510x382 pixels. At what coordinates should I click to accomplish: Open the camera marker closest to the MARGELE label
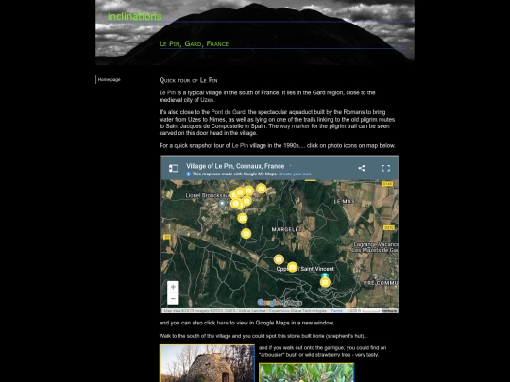[x=246, y=233]
